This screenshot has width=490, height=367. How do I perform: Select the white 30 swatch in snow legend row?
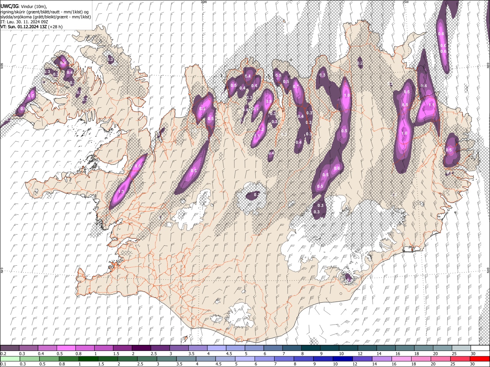(480, 348)
